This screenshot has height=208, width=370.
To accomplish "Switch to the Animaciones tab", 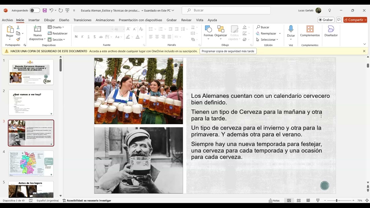I will [105, 20].
